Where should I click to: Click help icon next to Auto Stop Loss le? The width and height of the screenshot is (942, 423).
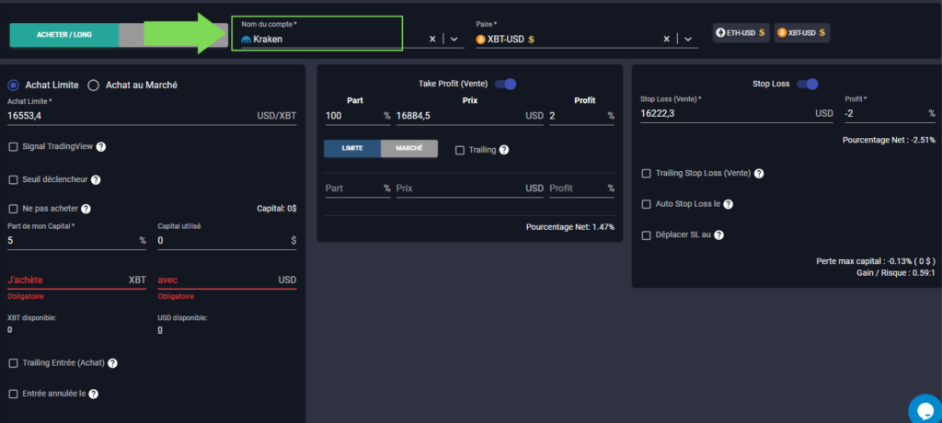(729, 204)
